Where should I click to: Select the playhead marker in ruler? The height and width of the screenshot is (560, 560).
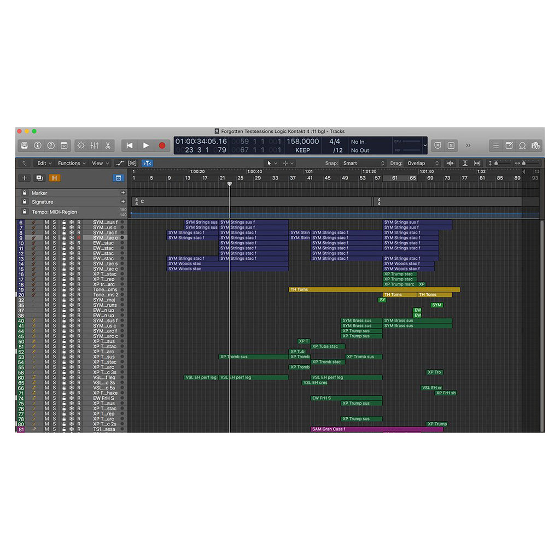[230, 184]
